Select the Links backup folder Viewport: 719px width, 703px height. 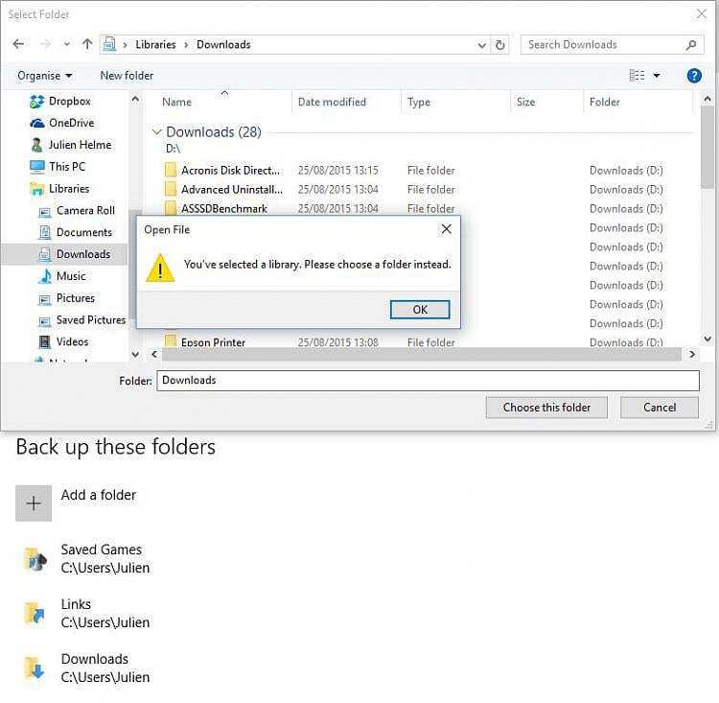click(x=87, y=613)
